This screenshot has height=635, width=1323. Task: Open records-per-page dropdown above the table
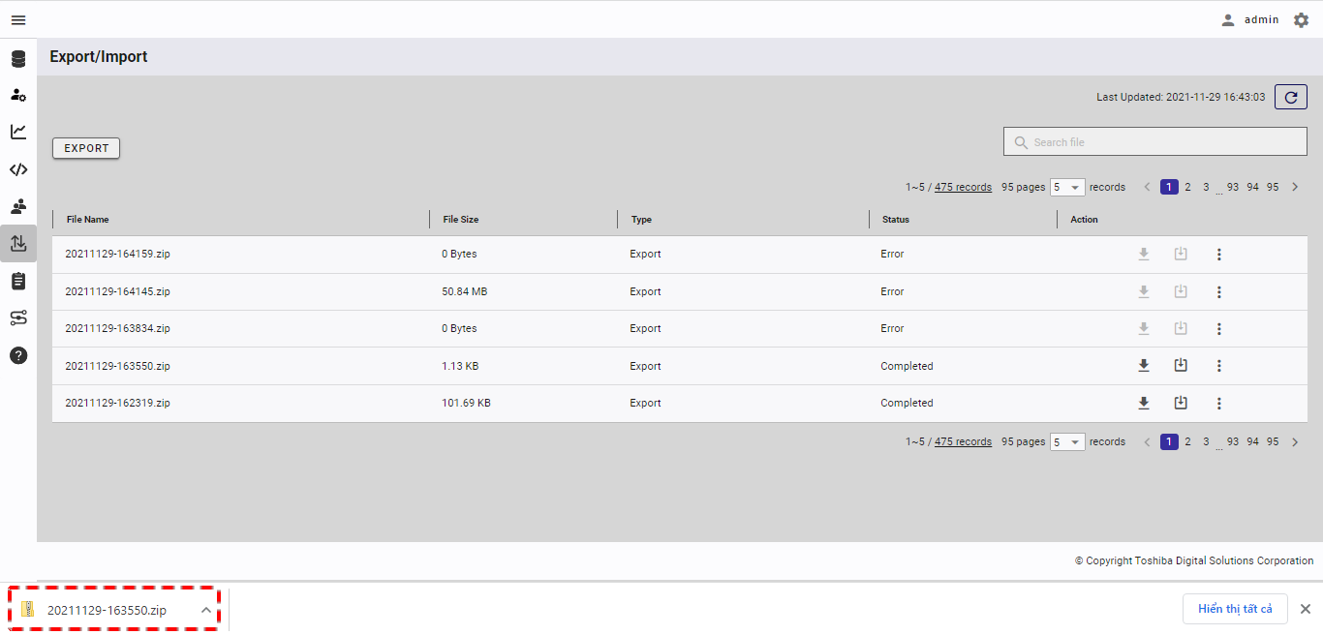click(x=1067, y=187)
